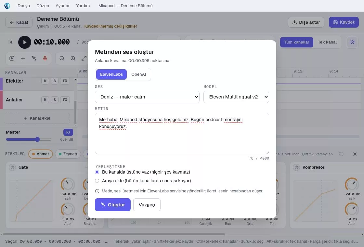Open FX for the Efektler channel
364x247 pixels.
point(65,81)
